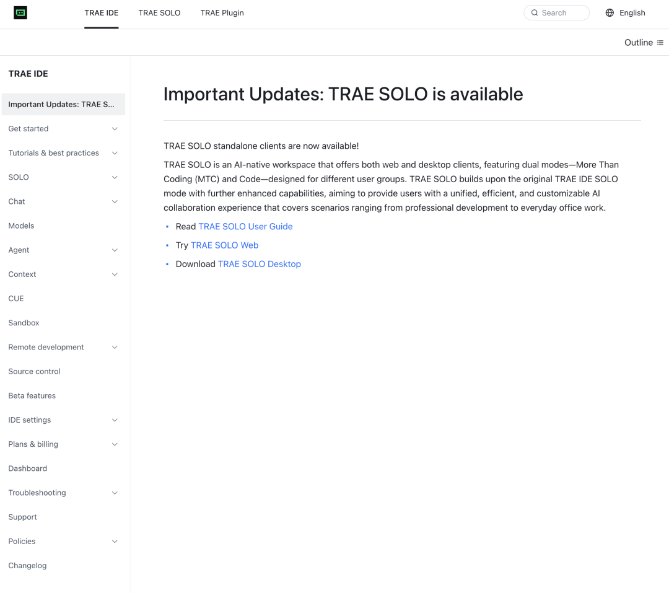Click the page title 'Important Updates: TRAE SOLO is available'
This screenshot has width=669, height=593.
343,94
